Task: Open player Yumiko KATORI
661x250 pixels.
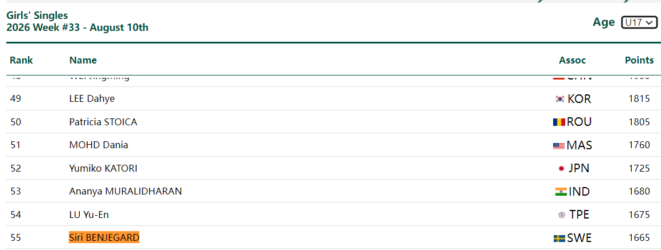Action: click(103, 169)
